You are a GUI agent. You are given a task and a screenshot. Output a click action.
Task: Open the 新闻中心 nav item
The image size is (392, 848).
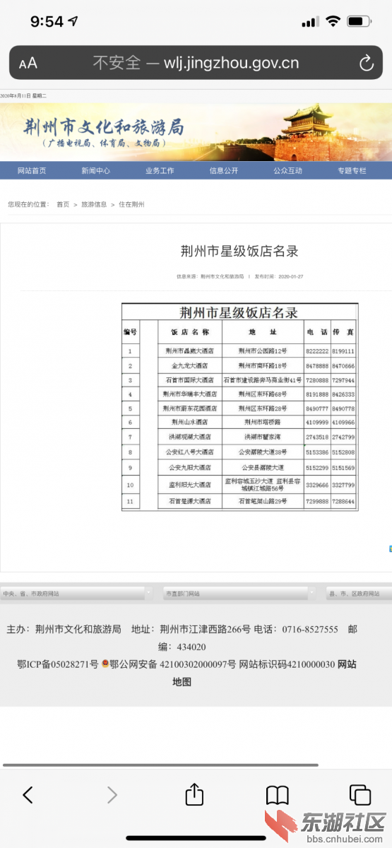pos(95,170)
